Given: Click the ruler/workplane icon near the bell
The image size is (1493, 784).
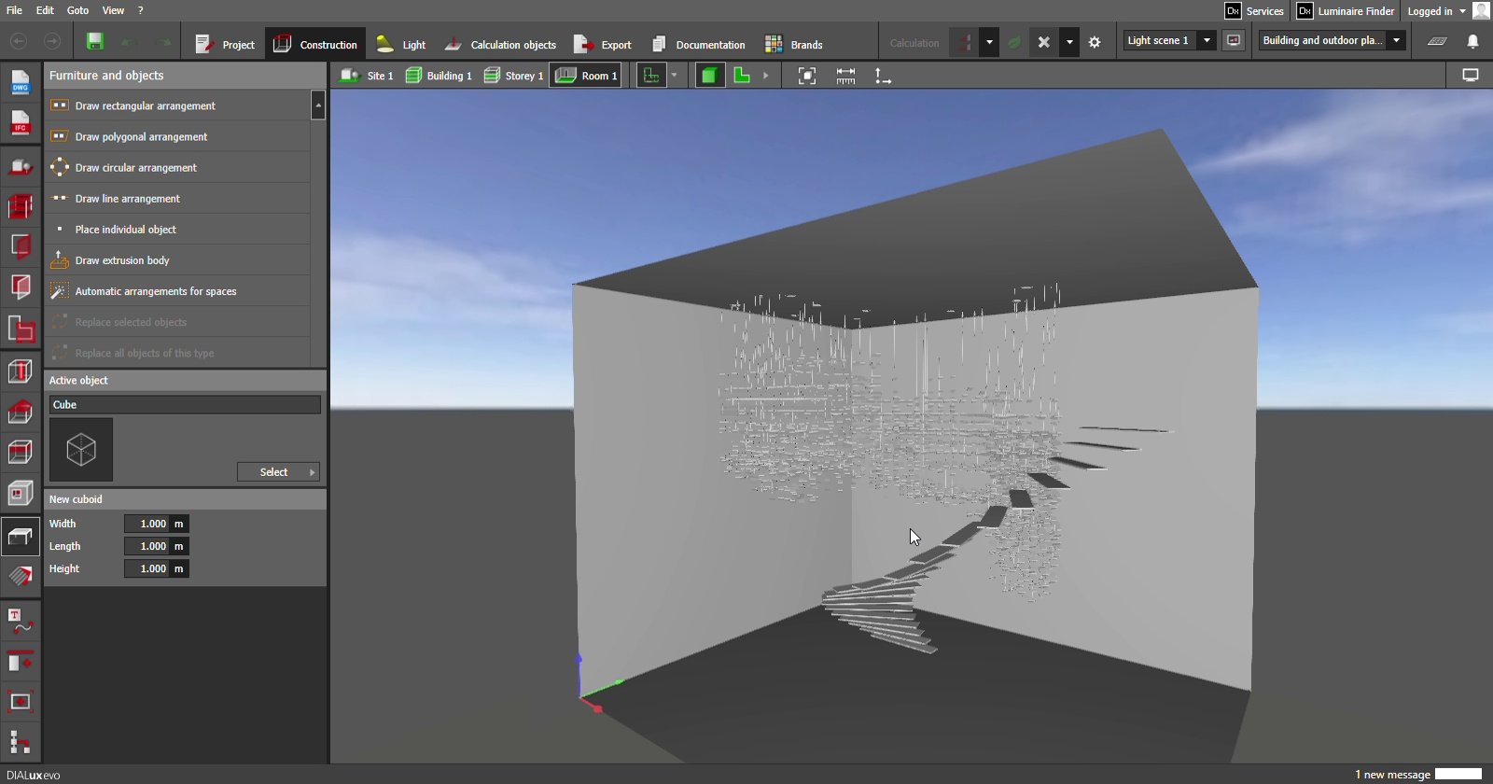Looking at the screenshot, I should click(1437, 41).
